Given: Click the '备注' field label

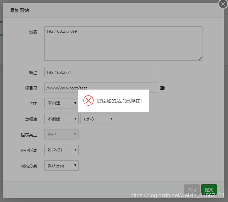Looking at the screenshot, I should [33, 73].
